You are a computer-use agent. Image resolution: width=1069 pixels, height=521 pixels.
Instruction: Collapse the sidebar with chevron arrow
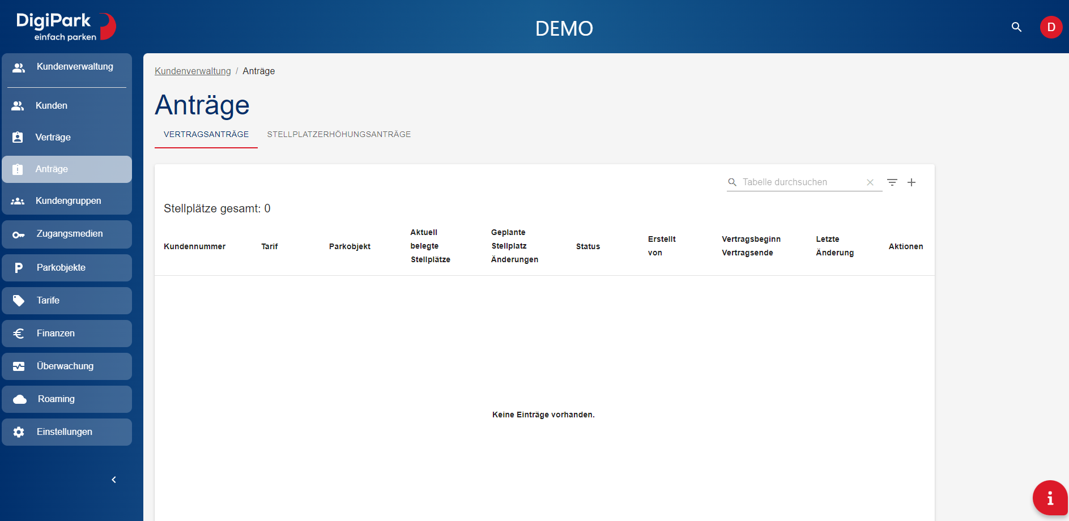click(114, 480)
